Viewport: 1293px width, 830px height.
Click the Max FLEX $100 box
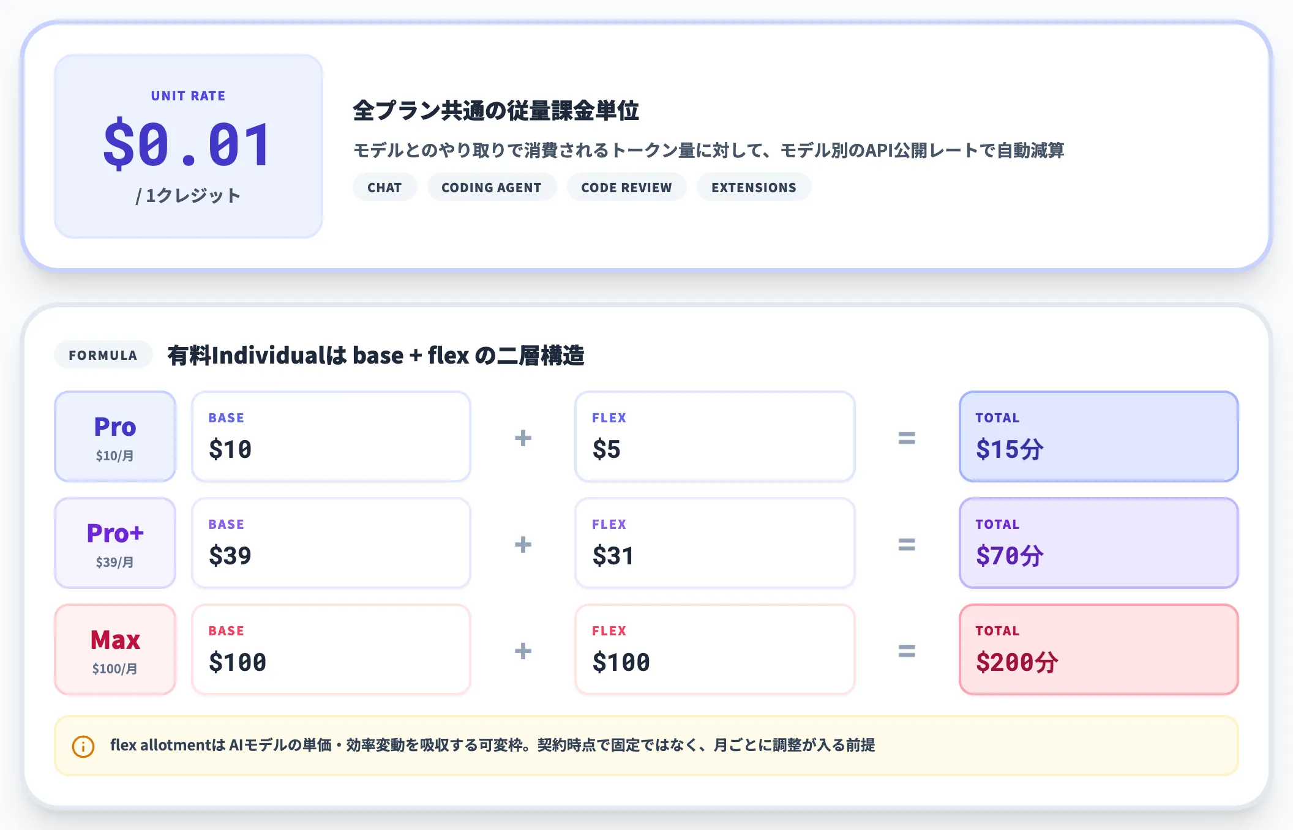[x=715, y=650]
